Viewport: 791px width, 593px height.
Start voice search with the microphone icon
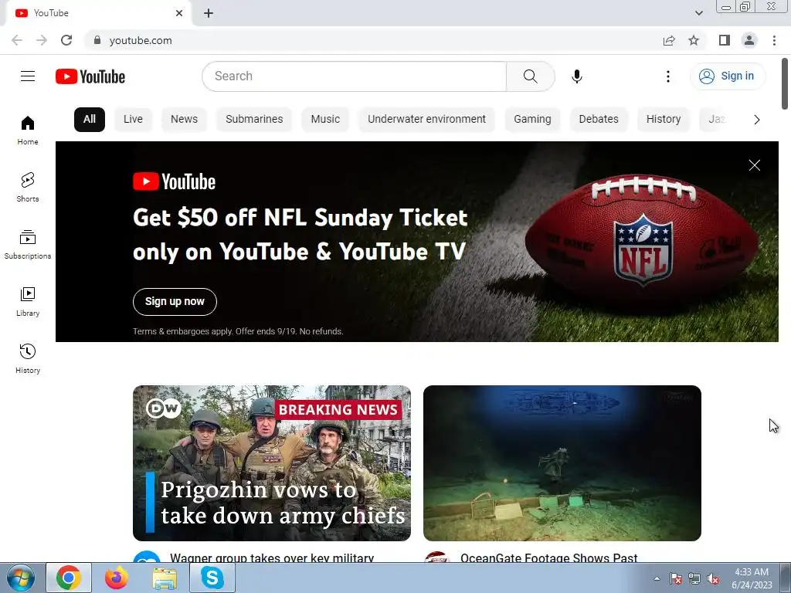click(x=576, y=76)
